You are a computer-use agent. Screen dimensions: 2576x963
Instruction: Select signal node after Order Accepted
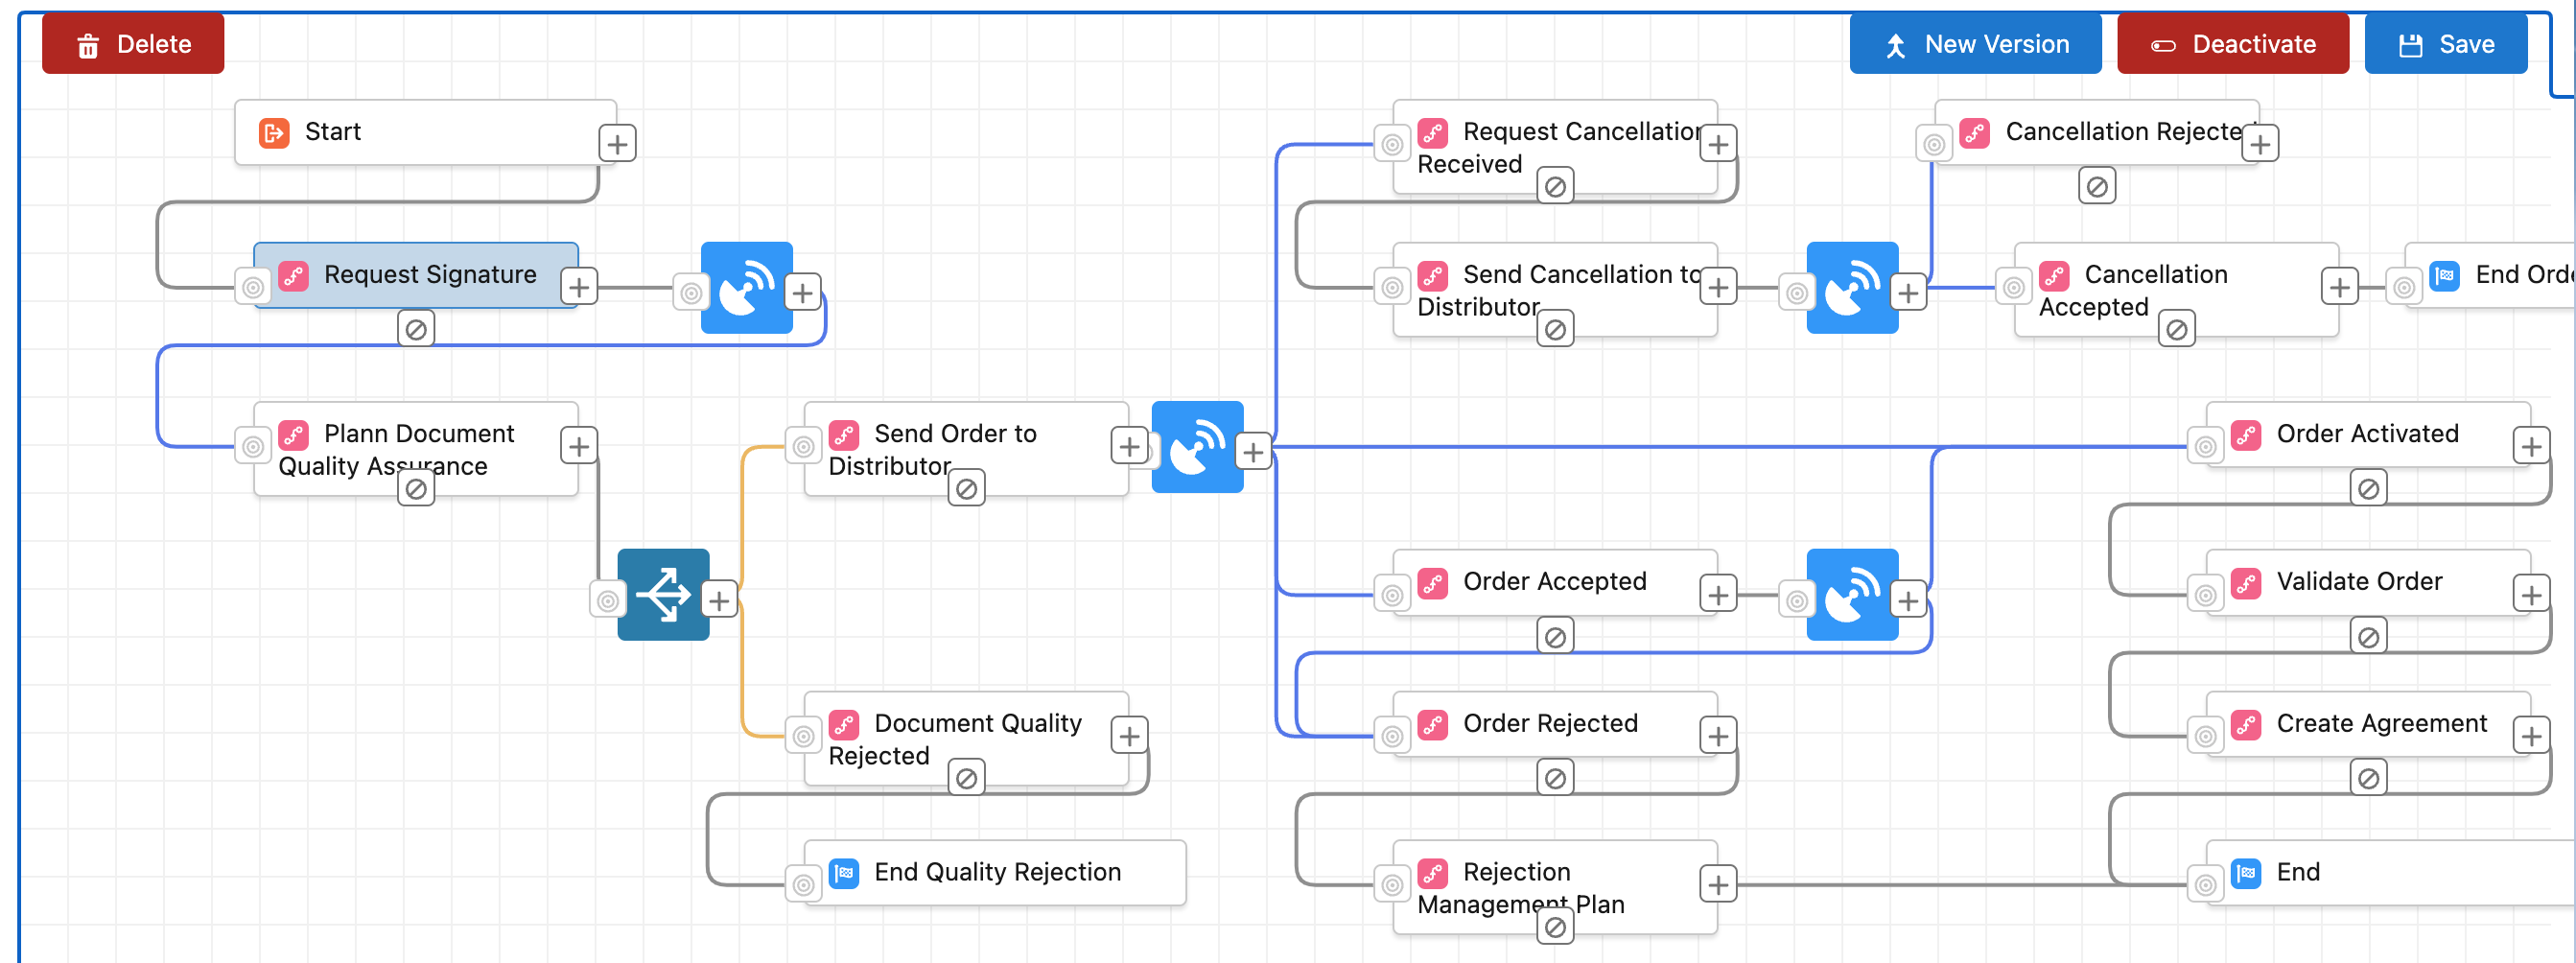[1852, 595]
